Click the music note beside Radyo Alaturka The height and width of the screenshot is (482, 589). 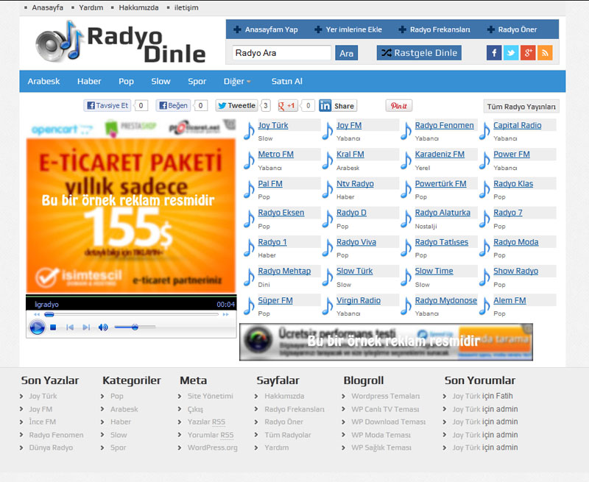(x=406, y=219)
